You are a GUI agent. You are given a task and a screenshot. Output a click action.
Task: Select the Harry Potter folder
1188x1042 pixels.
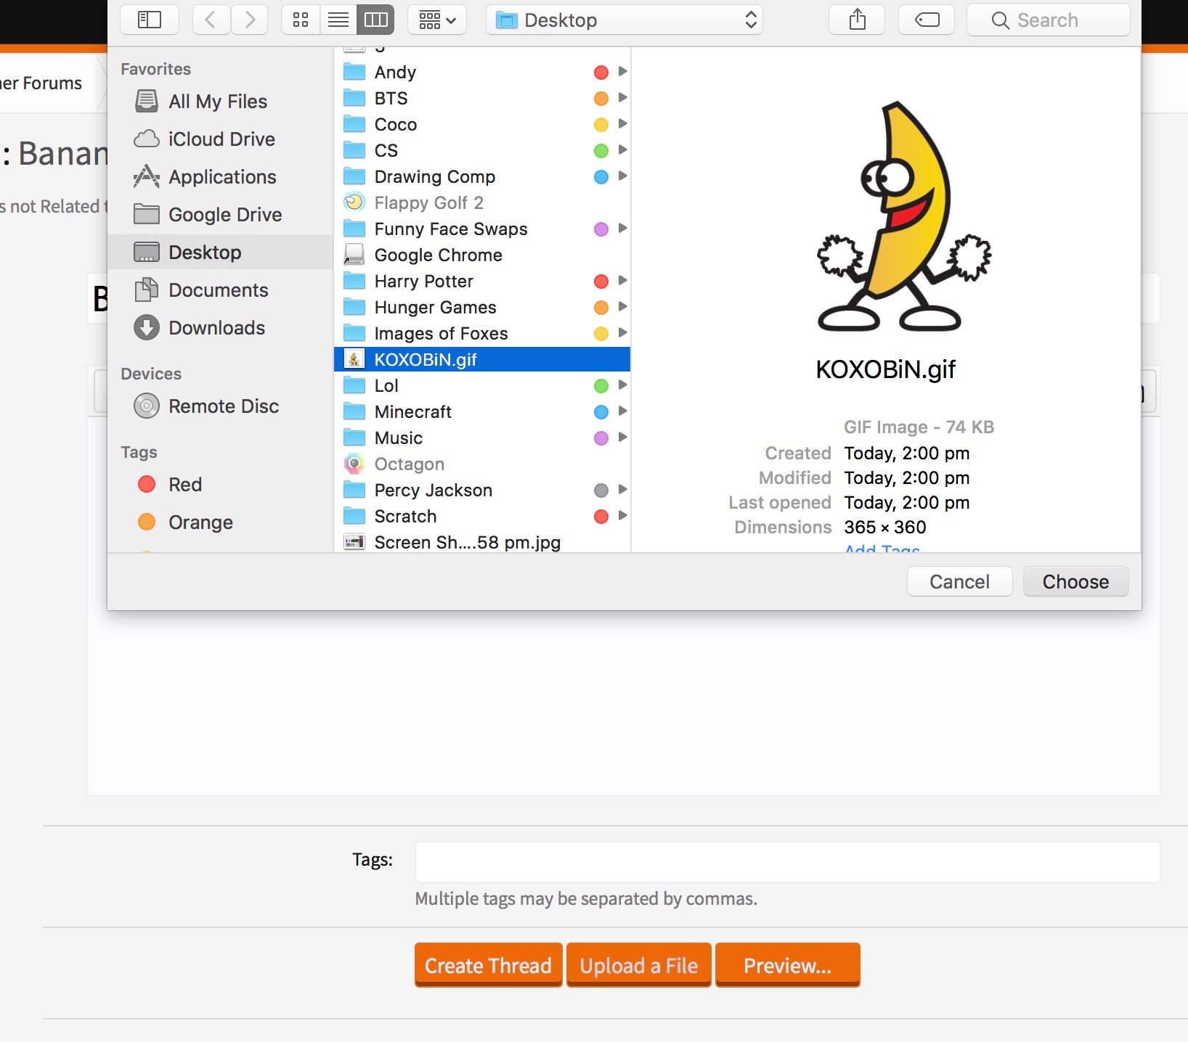[x=482, y=281]
